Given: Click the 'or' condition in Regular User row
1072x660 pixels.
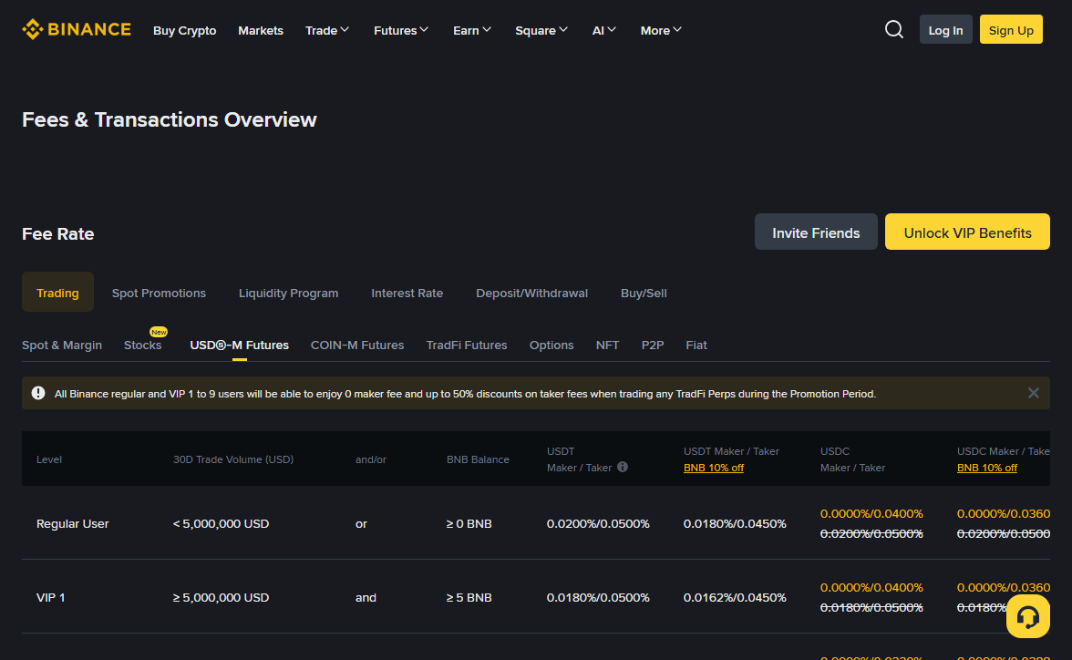Looking at the screenshot, I should tap(361, 523).
